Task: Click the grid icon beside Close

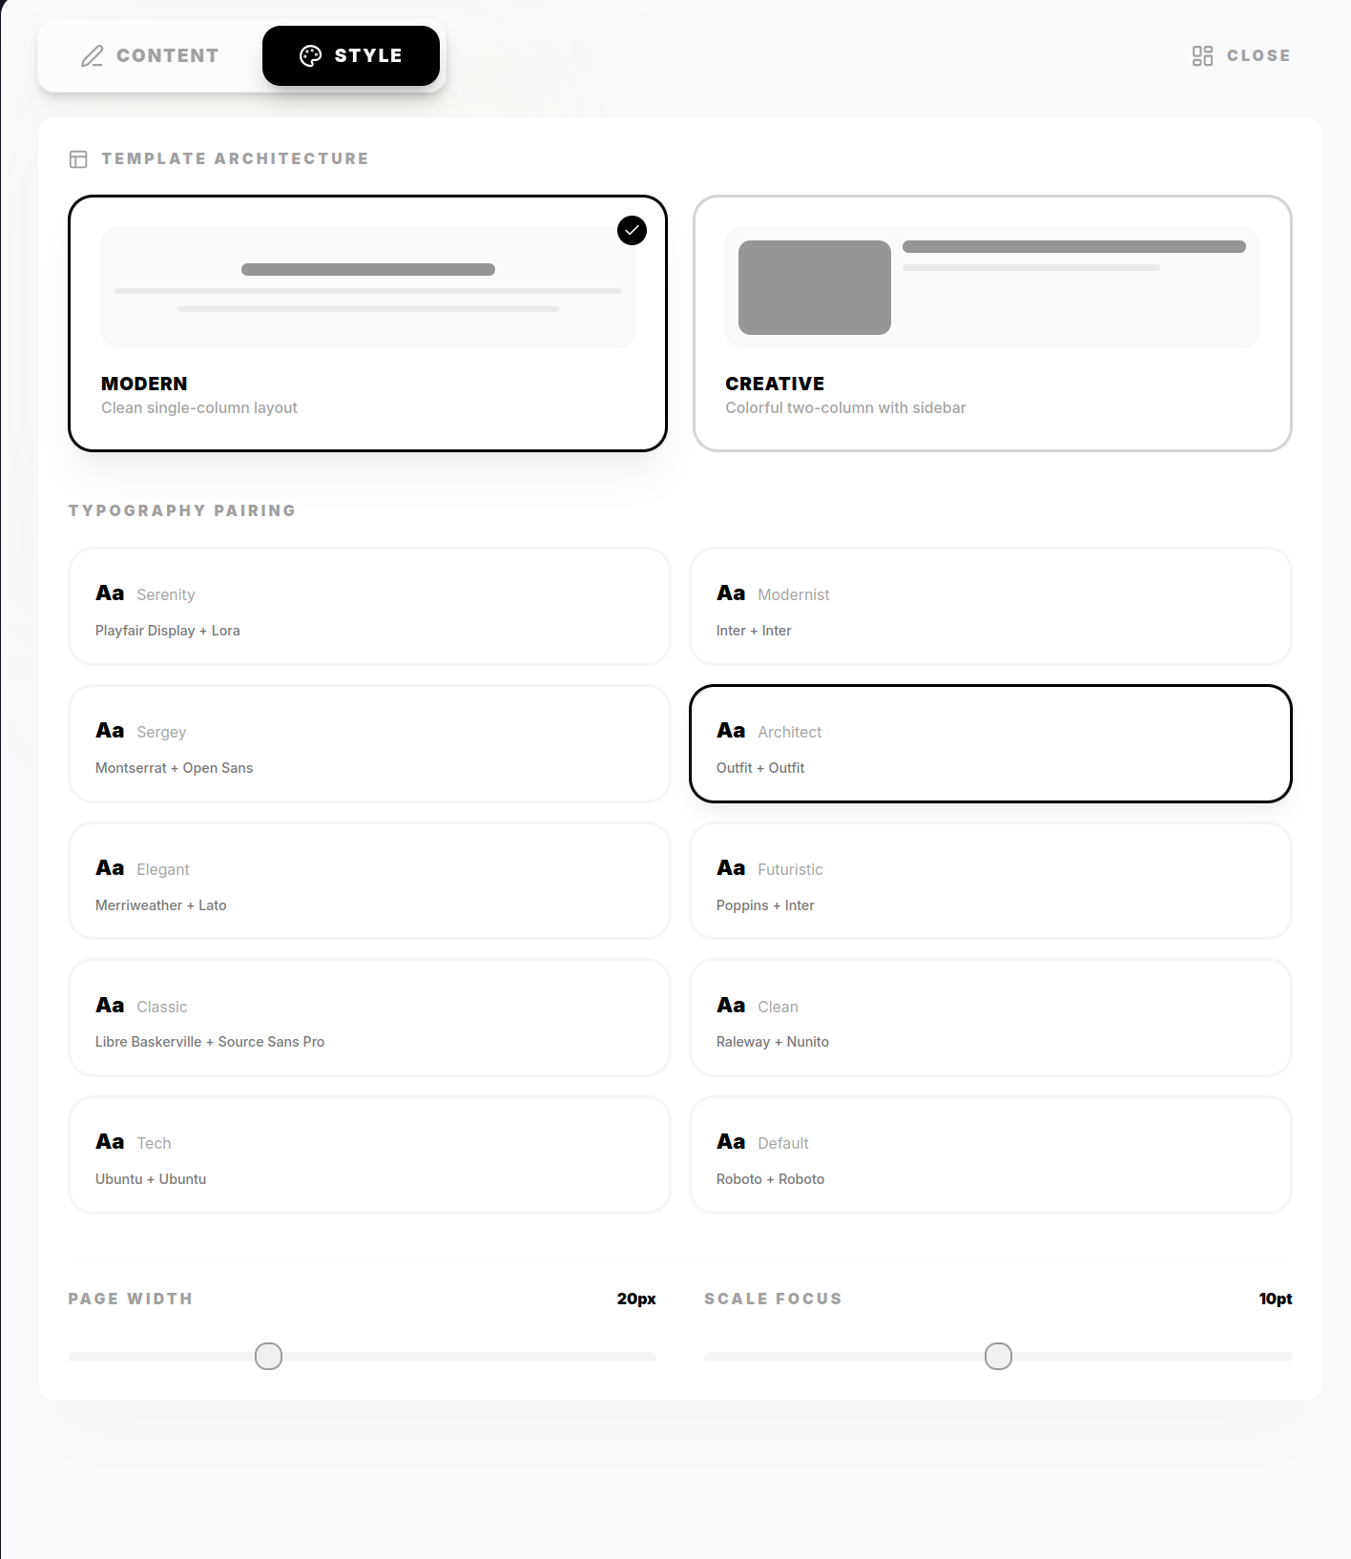Action: pos(1202,56)
